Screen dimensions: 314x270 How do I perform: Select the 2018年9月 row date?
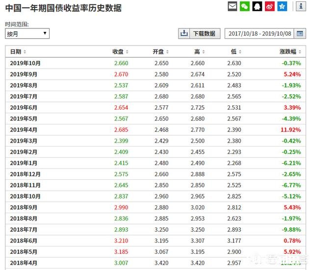[24, 208]
